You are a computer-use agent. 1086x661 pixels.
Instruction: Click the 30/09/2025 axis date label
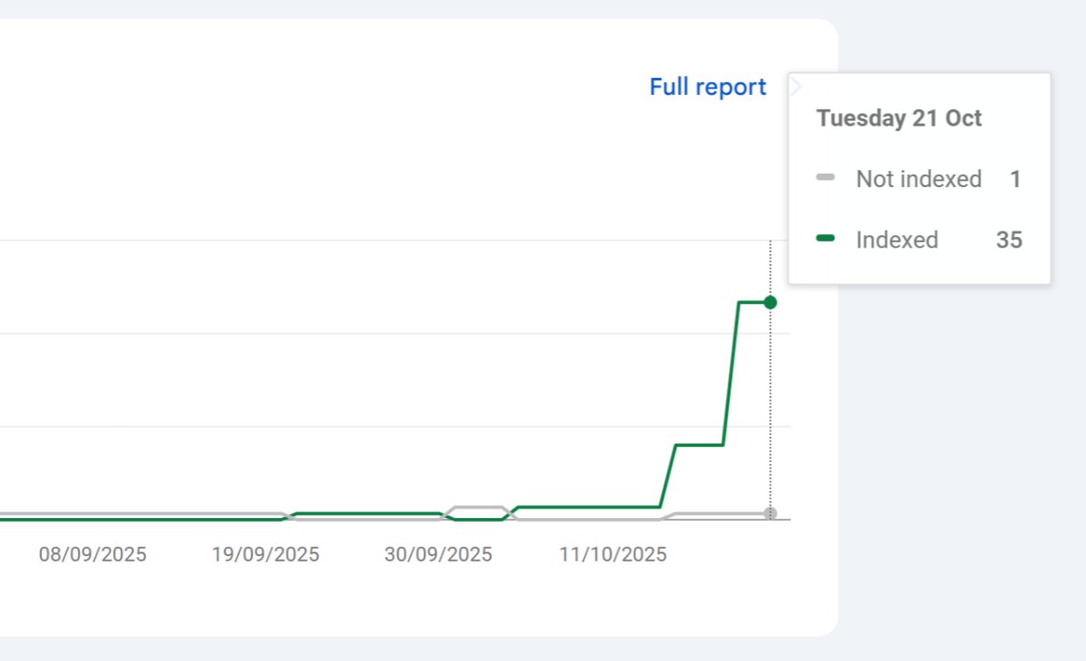438,554
